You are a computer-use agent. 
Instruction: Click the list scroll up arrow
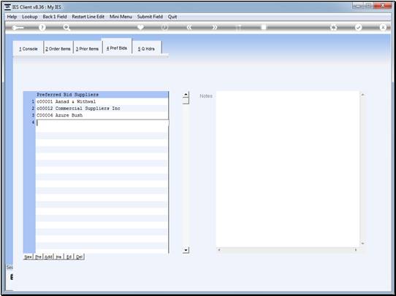tap(186, 95)
